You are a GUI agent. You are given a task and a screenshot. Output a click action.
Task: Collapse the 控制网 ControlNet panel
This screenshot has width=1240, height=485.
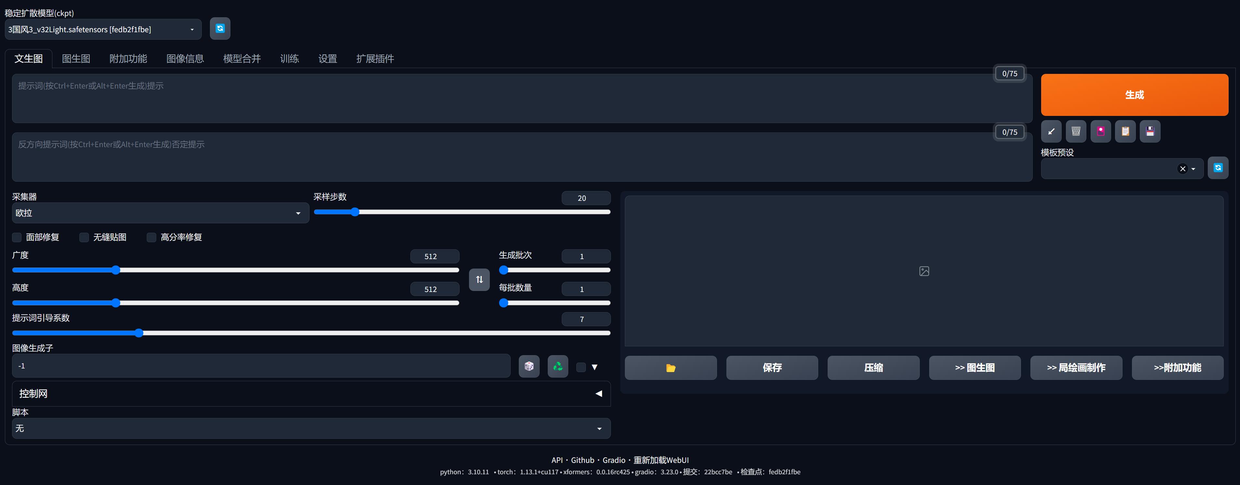tap(598, 393)
